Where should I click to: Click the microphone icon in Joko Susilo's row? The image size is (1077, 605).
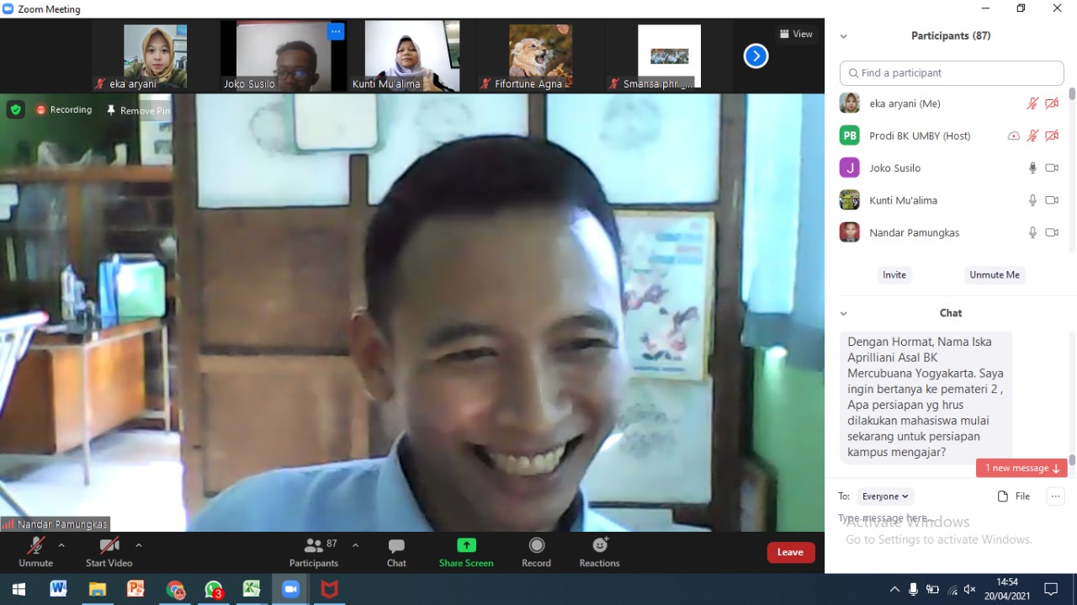coord(1032,168)
